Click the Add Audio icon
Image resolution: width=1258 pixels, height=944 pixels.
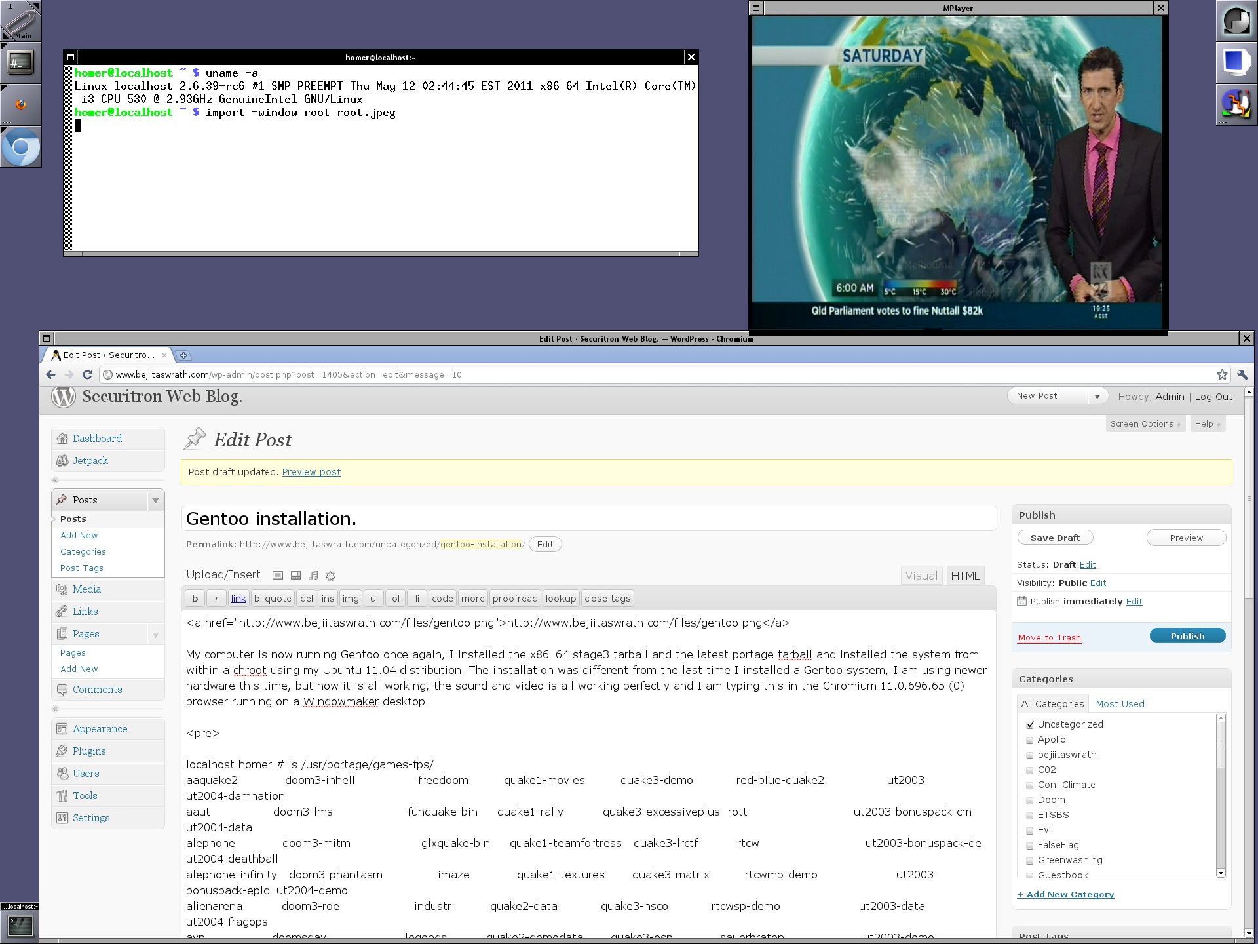pos(313,576)
